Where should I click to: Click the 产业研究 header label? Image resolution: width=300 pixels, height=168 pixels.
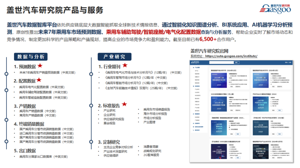click(x=114, y=57)
